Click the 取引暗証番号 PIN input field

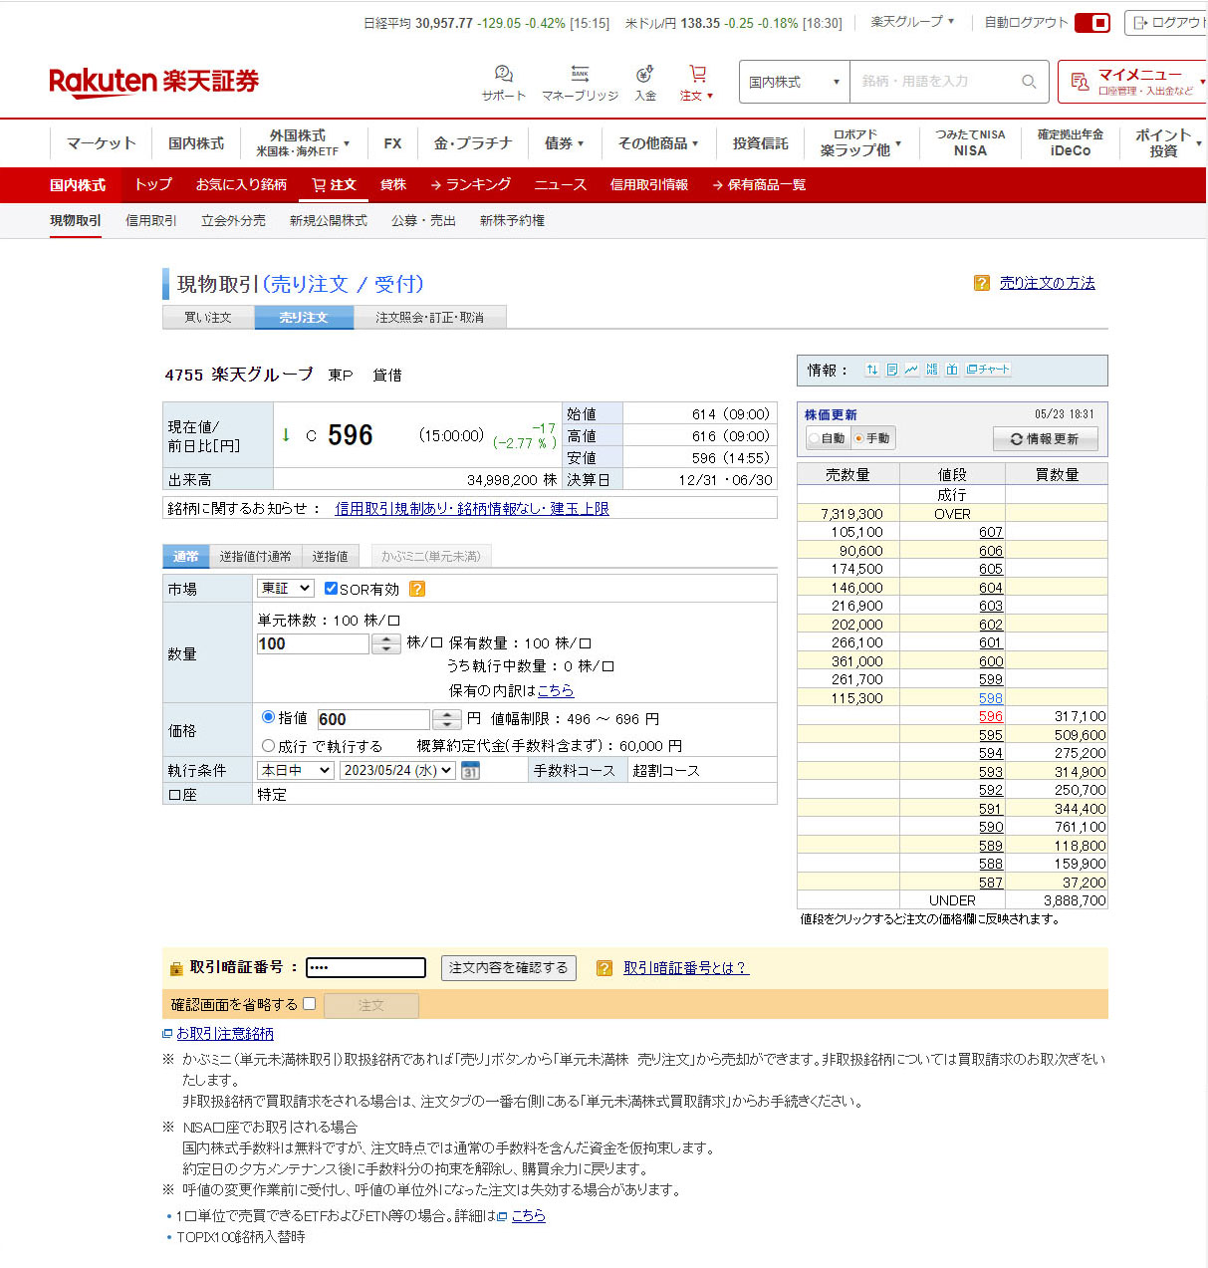[x=365, y=968]
